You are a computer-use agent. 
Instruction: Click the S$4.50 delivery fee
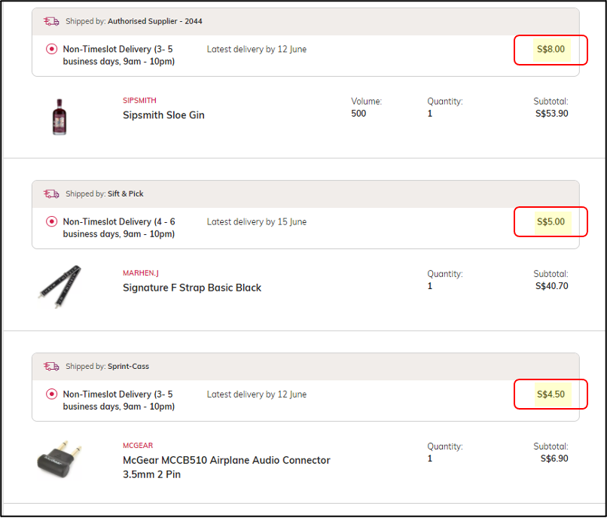click(x=551, y=395)
